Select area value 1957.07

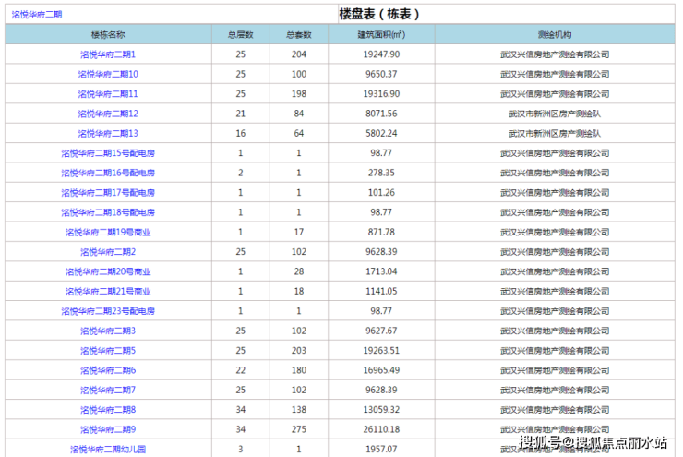tap(381, 450)
